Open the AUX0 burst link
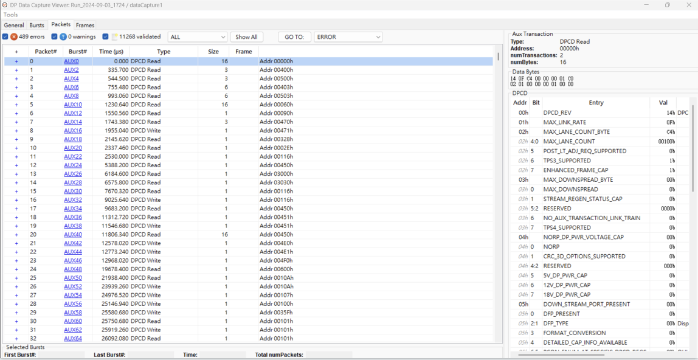The height and width of the screenshot is (360, 698). pyautogui.click(x=71, y=61)
